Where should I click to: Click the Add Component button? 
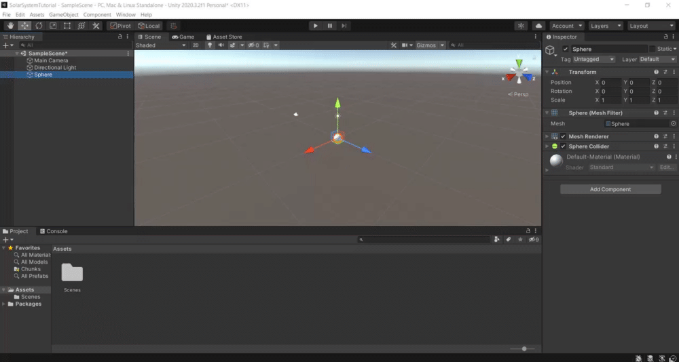[610, 189]
